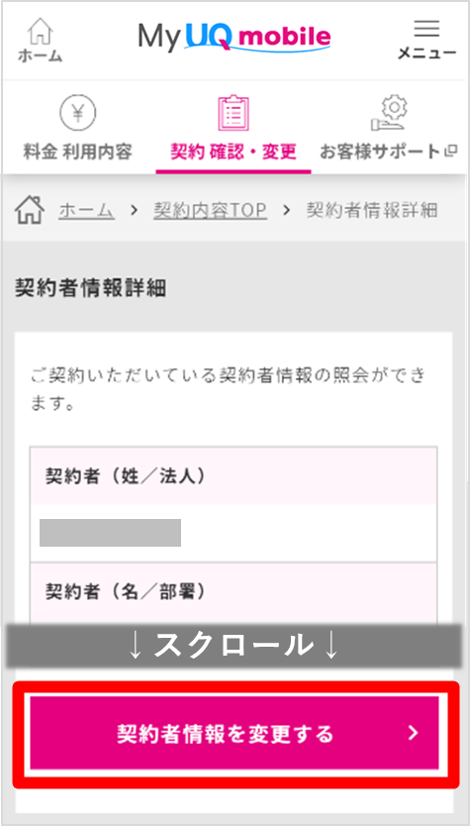Click the 契約者情報を変更する button
The height and width of the screenshot is (826, 470).
pyautogui.click(x=235, y=733)
